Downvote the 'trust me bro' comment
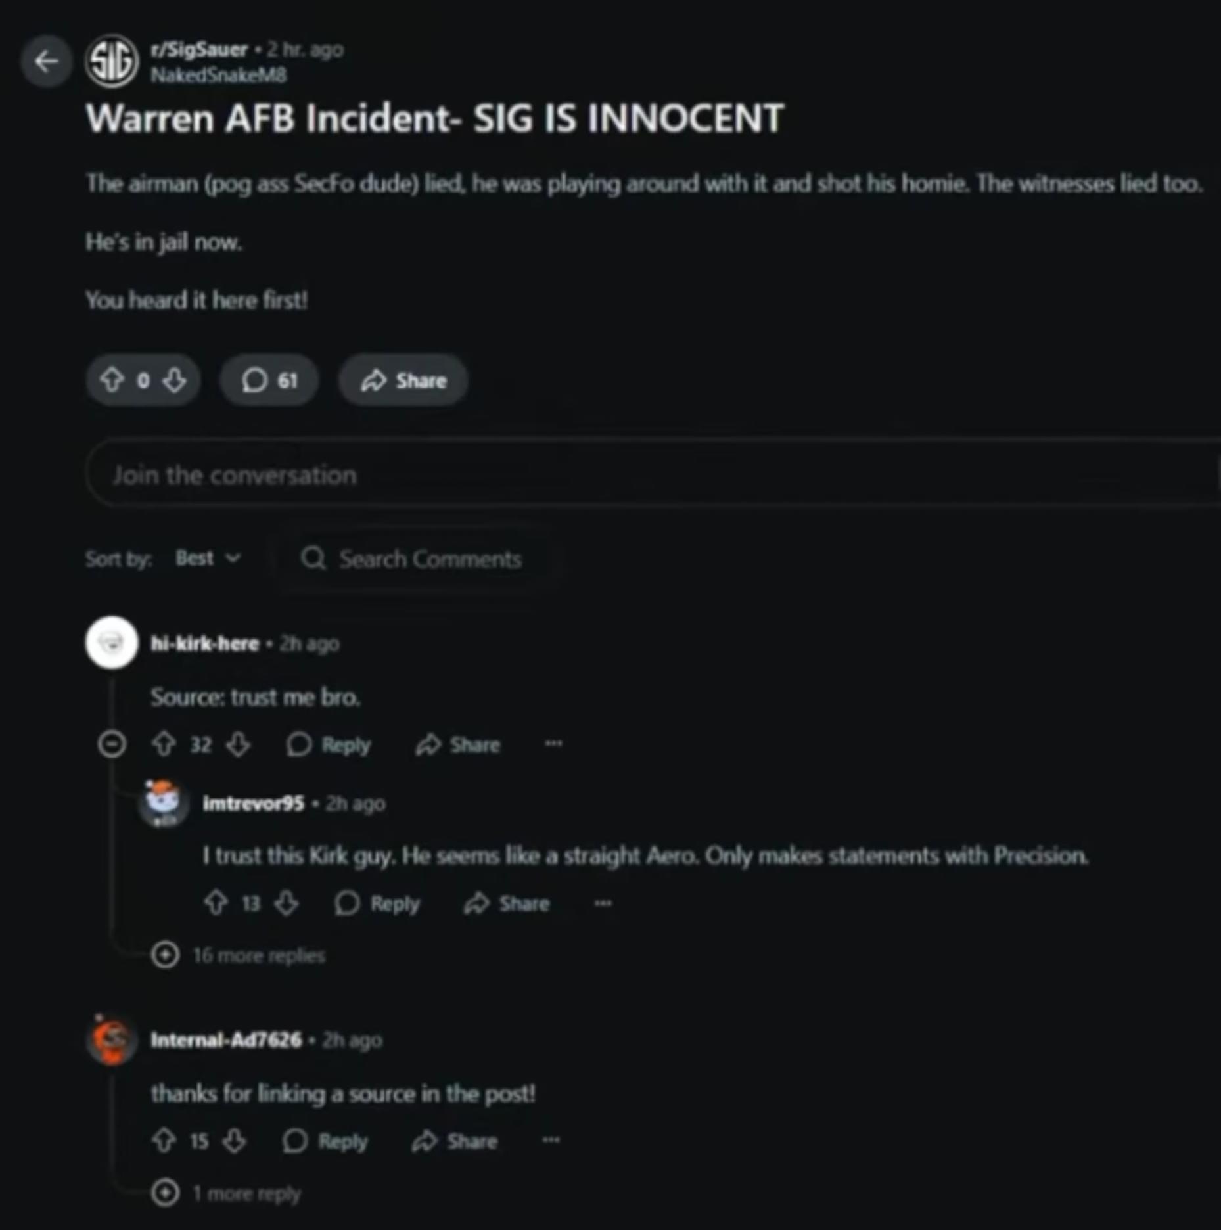This screenshot has width=1221, height=1230. click(238, 744)
